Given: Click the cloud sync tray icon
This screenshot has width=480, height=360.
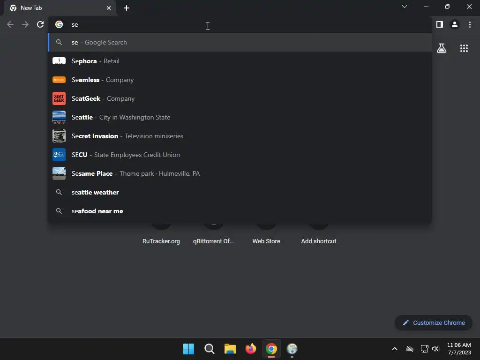Looking at the screenshot, I should (x=410, y=349).
